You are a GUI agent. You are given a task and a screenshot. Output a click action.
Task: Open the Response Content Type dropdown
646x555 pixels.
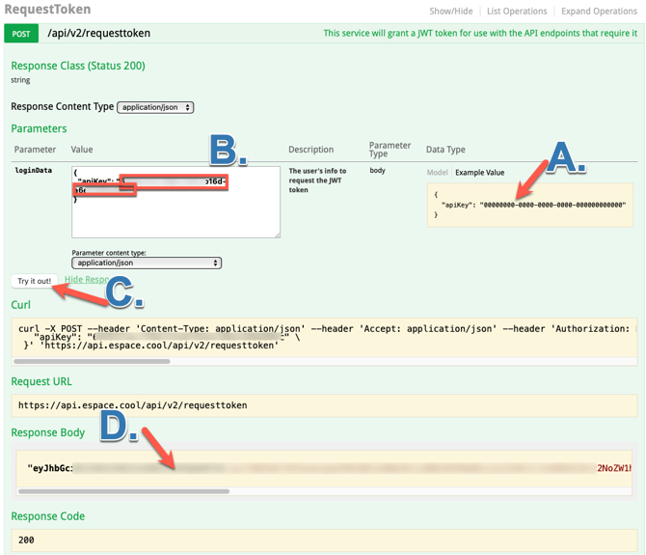coord(155,107)
